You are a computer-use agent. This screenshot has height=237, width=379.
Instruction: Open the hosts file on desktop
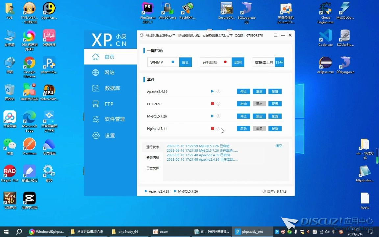[x=365, y=201]
